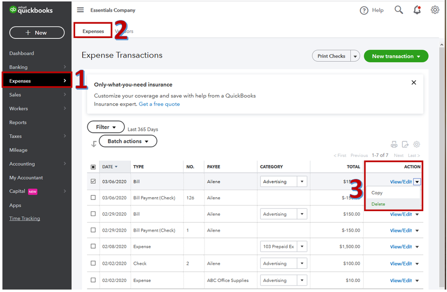Toggle action arrow on 03/06/2020 Bill row
This screenshot has width=447, height=292.
[x=417, y=182]
